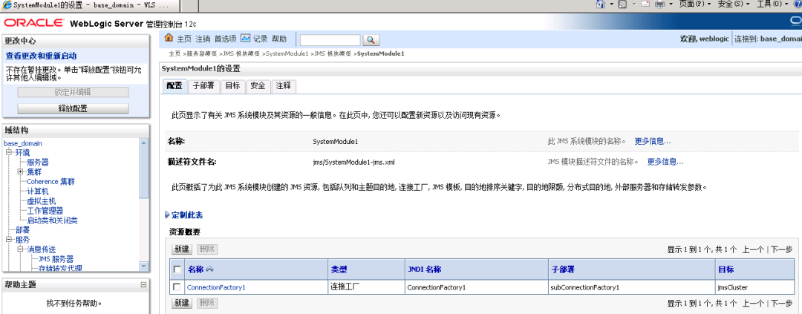This screenshot has height=314, width=802.
Task: Click the upper 下一步 pagination link
Action: tap(781, 249)
